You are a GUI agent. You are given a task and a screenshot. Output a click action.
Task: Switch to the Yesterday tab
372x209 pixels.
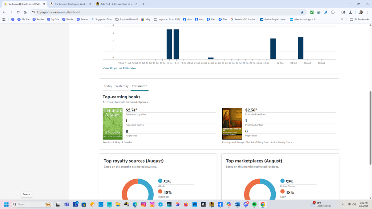(122, 86)
